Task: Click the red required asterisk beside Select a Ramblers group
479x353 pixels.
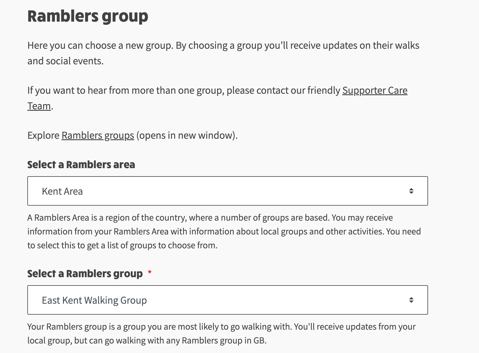Action: (x=150, y=273)
